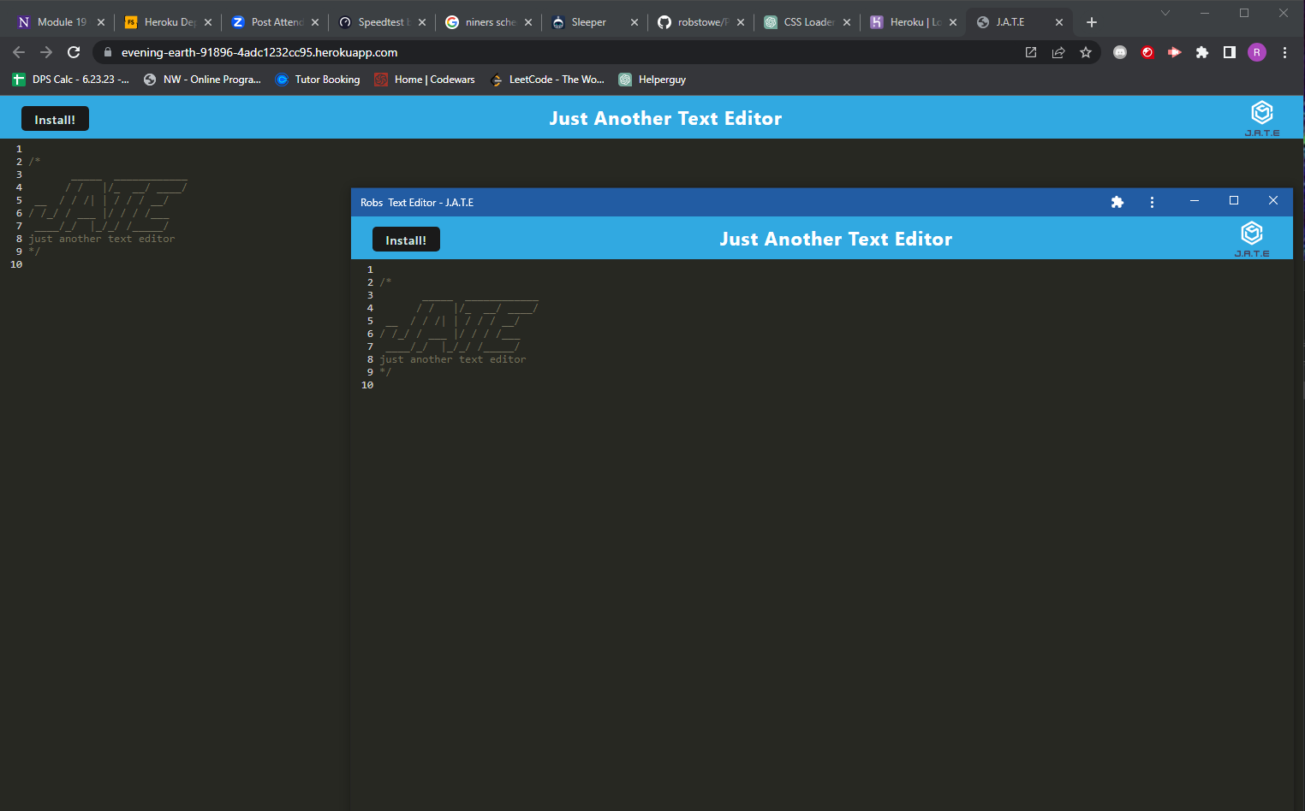Click the Install! button on the webpage

[x=54, y=118]
